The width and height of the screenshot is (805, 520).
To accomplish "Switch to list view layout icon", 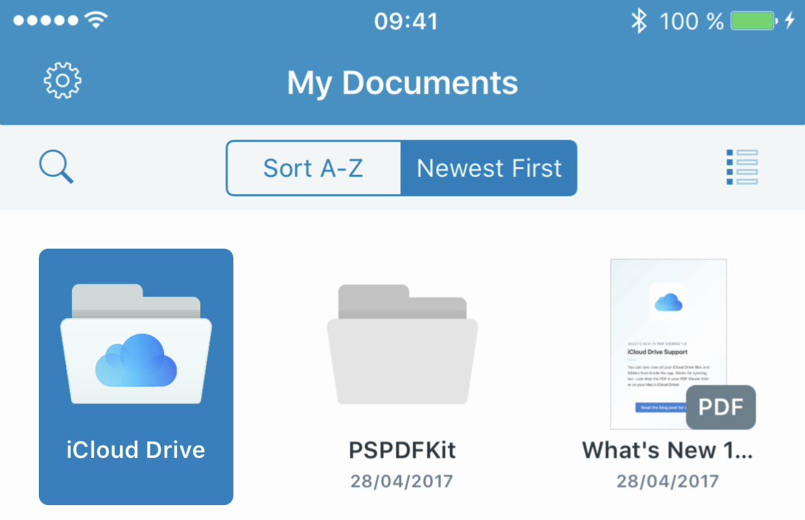I will coord(742,167).
